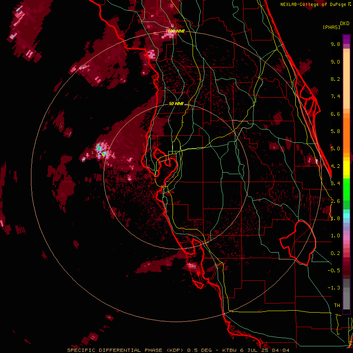Image resolution: width=353 pixels, height=353 pixels.
Task: Select the -0.5 scale value
Action: click(x=334, y=271)
